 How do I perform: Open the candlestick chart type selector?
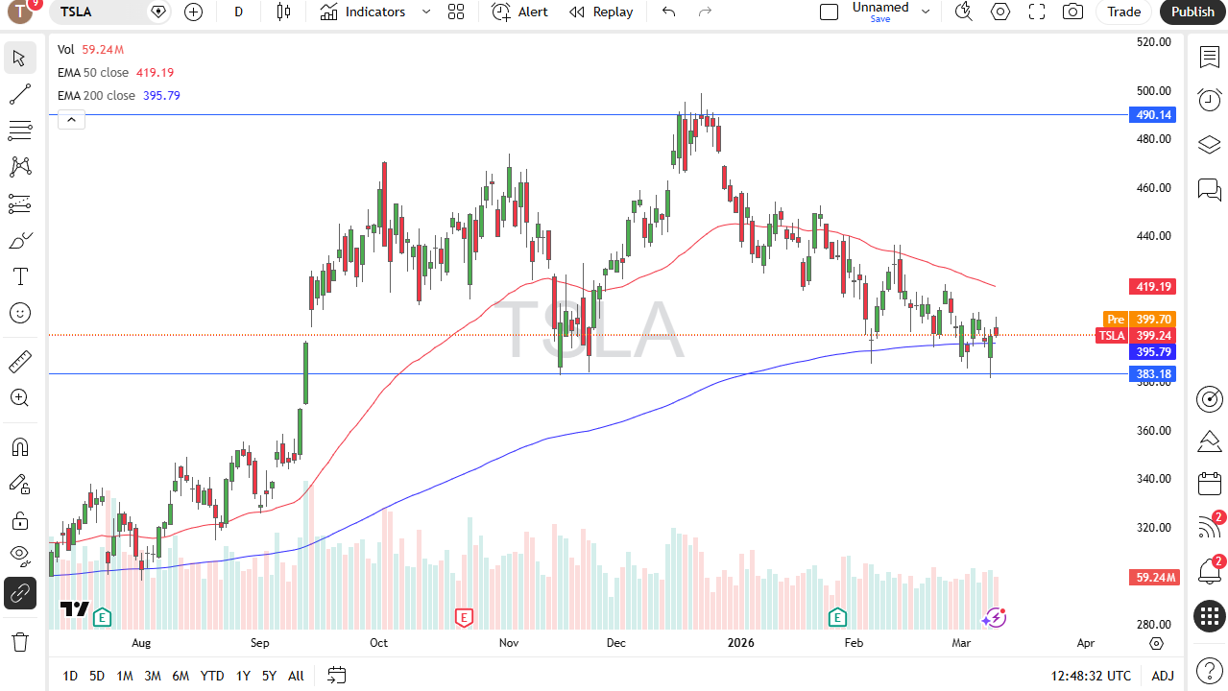click(x=283, y=12)
